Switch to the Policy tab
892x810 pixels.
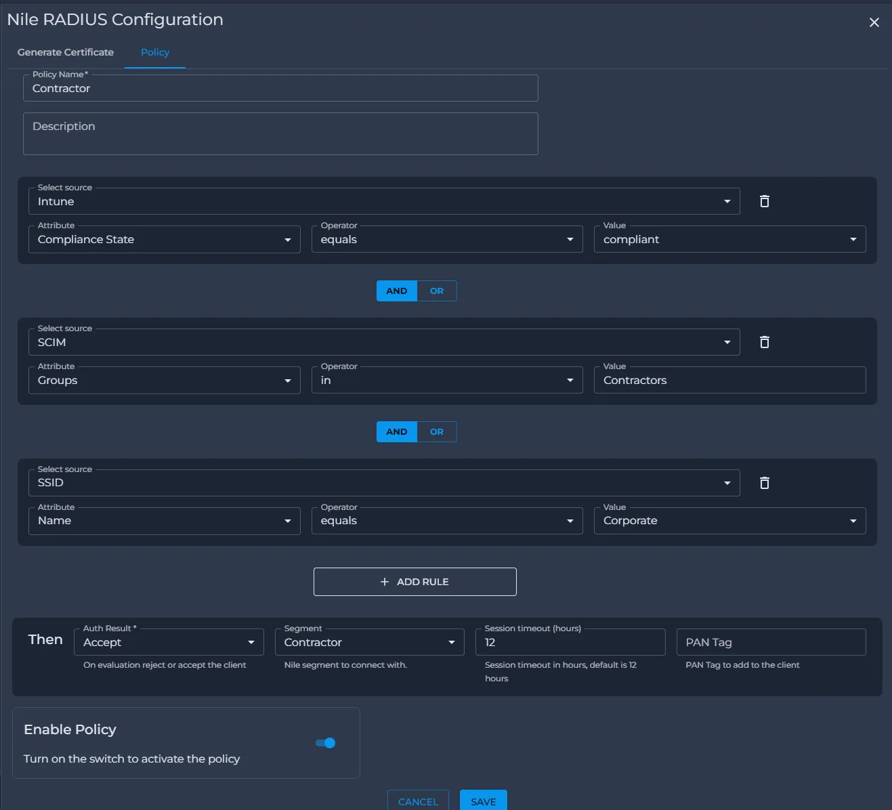point(155,52)
